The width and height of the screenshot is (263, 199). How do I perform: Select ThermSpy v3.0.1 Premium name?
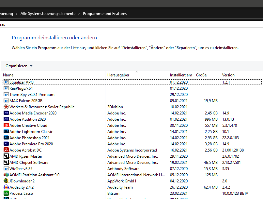tap(32, 94)
